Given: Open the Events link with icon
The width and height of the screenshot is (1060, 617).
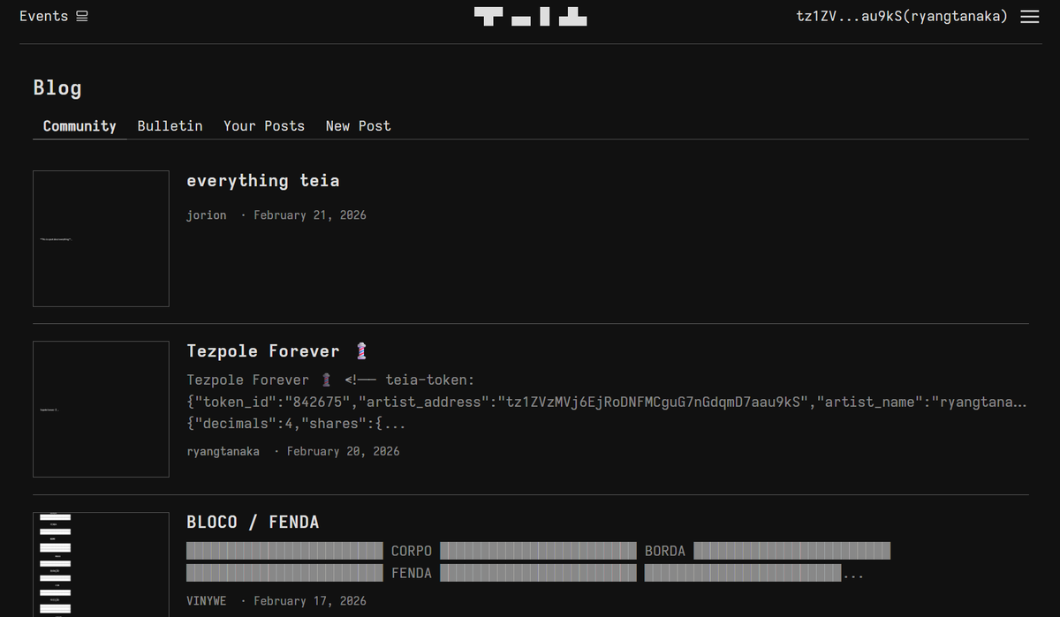Looking at the screenshot, I should [54, 16].
